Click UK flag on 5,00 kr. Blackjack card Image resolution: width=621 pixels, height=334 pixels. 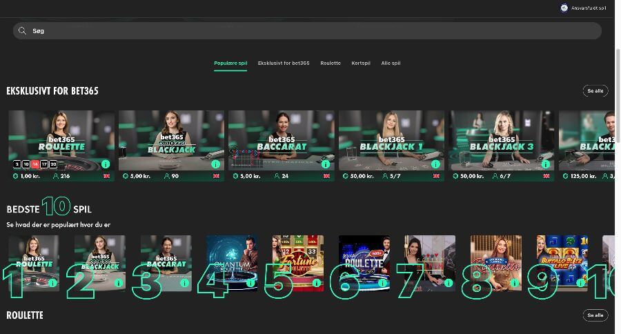[216, 176]
